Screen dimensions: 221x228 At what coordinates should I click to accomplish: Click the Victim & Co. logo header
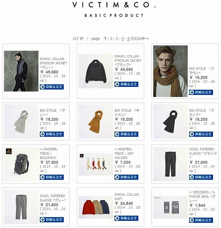114,5
